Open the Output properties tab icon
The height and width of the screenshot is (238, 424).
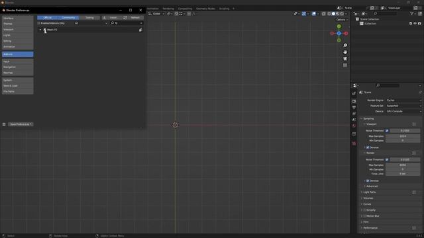(354, 107)
